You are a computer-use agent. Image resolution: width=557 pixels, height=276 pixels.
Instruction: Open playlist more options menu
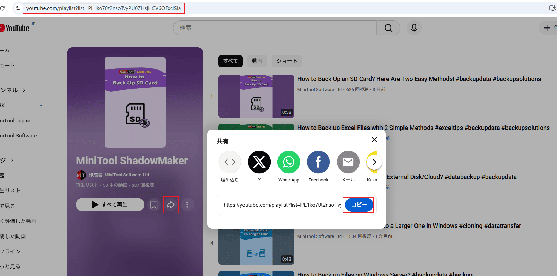[x=187, y=205]
